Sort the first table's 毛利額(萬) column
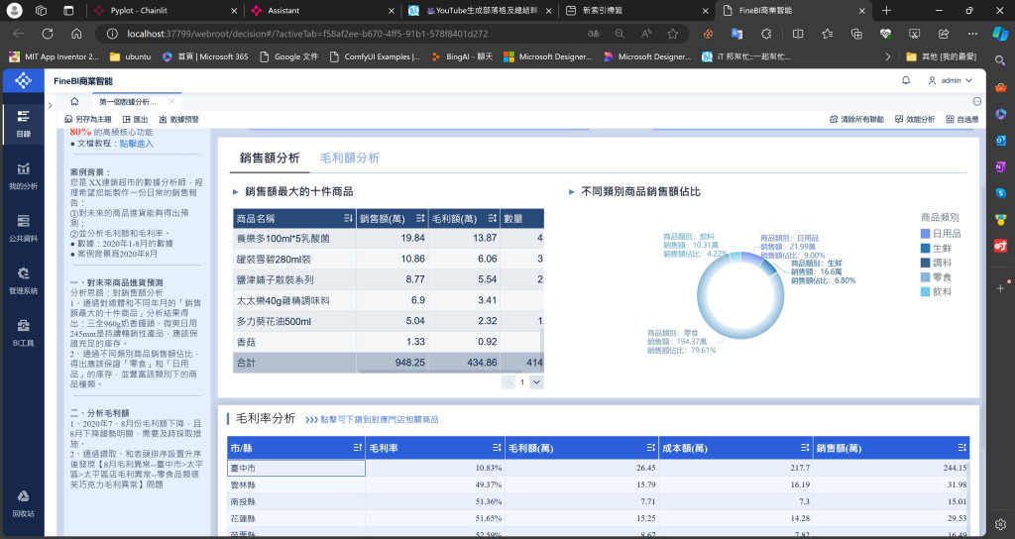The image size is (1015, 539). click(492, 219)
